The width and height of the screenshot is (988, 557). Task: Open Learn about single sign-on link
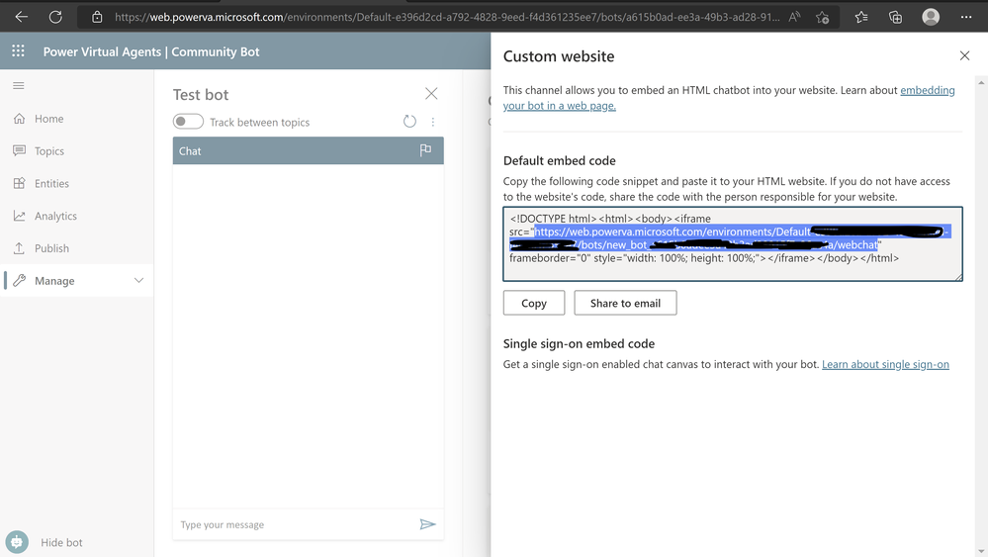[885, 364]
